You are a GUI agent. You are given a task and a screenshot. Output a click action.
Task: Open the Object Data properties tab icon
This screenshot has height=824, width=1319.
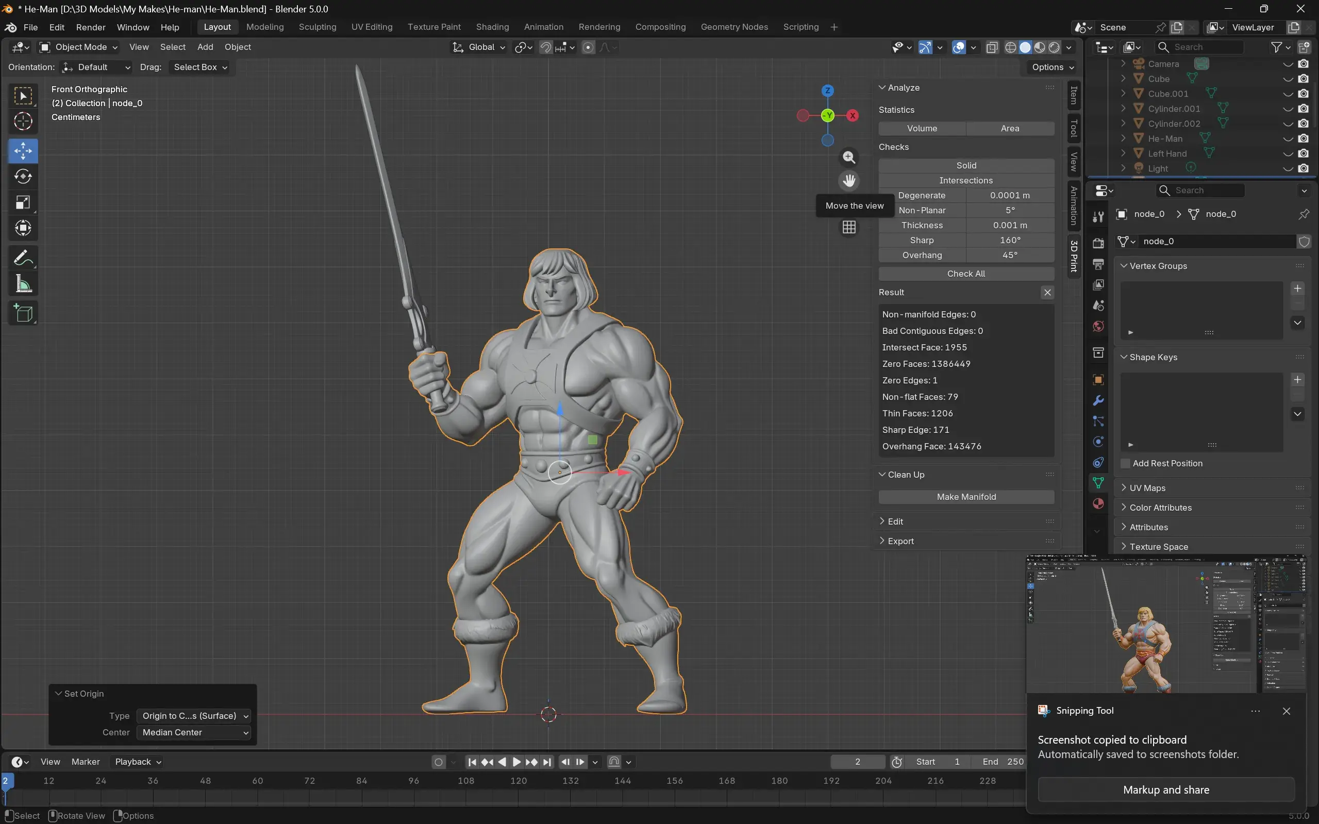(1098, 483)
